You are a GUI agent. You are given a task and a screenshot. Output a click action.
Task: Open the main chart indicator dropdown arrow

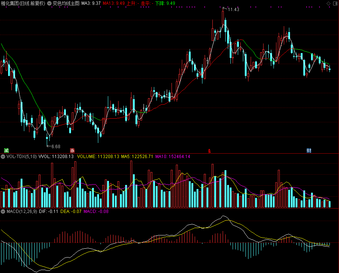point(49,3)
